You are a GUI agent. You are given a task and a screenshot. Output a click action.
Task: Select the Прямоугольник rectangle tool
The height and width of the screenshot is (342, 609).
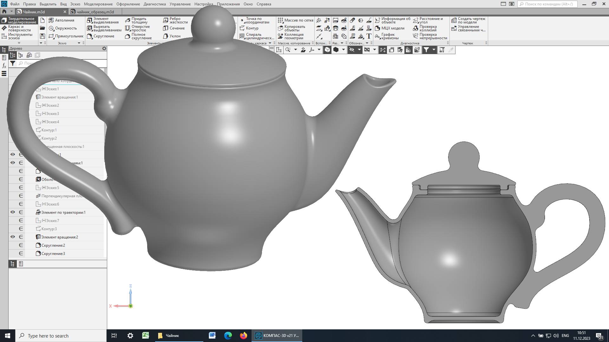click(66, 36)
